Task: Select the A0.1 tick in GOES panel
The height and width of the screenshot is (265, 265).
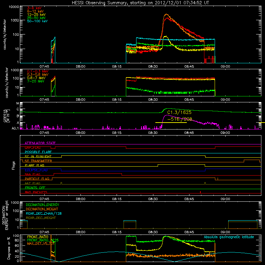Action: pos(15,128)
